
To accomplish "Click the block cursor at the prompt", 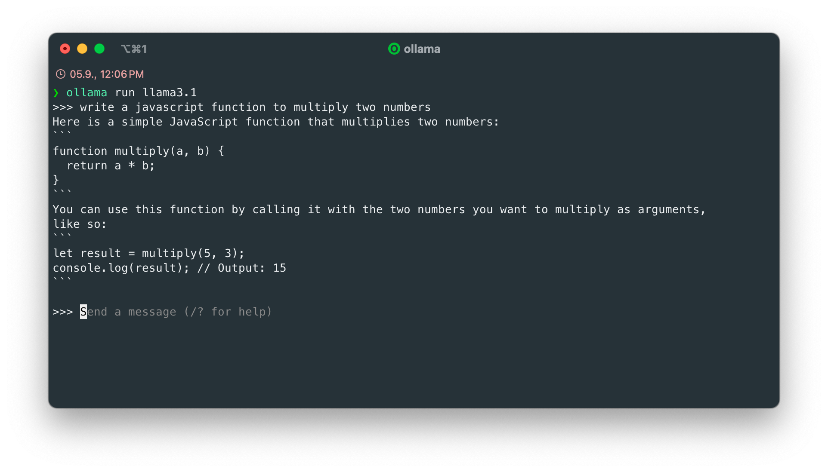I will tap(83, 312).
